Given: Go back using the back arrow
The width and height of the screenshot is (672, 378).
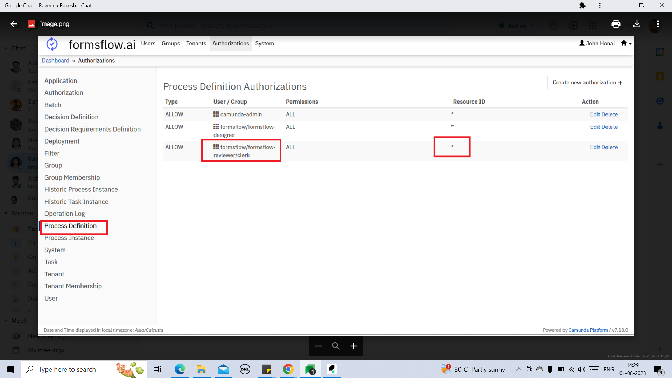Looking at the screenshot, I should [x=14, y=24].
